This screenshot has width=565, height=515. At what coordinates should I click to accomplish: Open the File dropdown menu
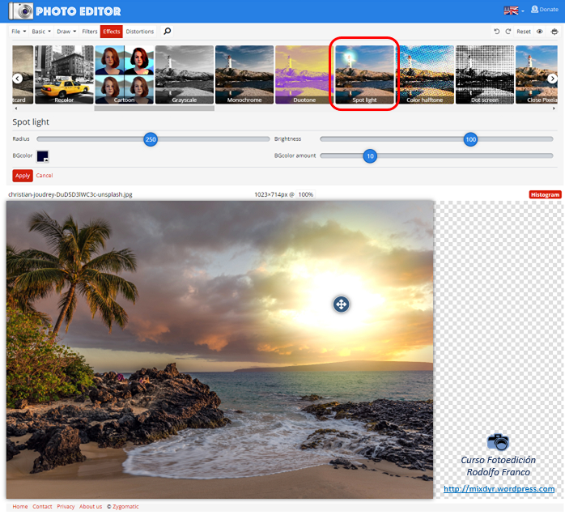point(18,32)
